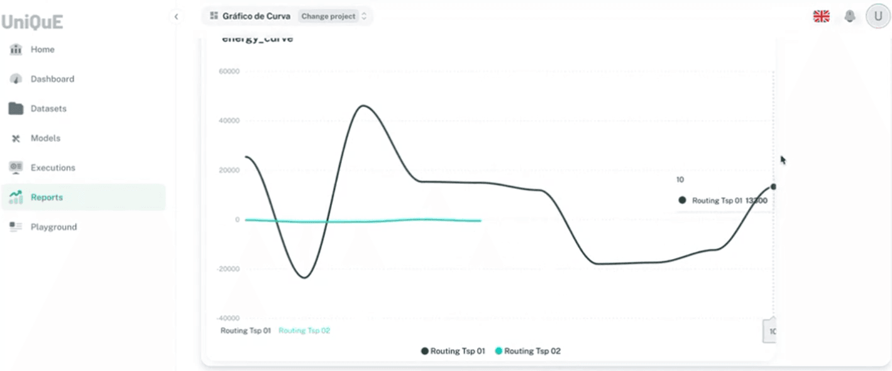
Task: Go to the Datasets page
Action: [48, 109]
